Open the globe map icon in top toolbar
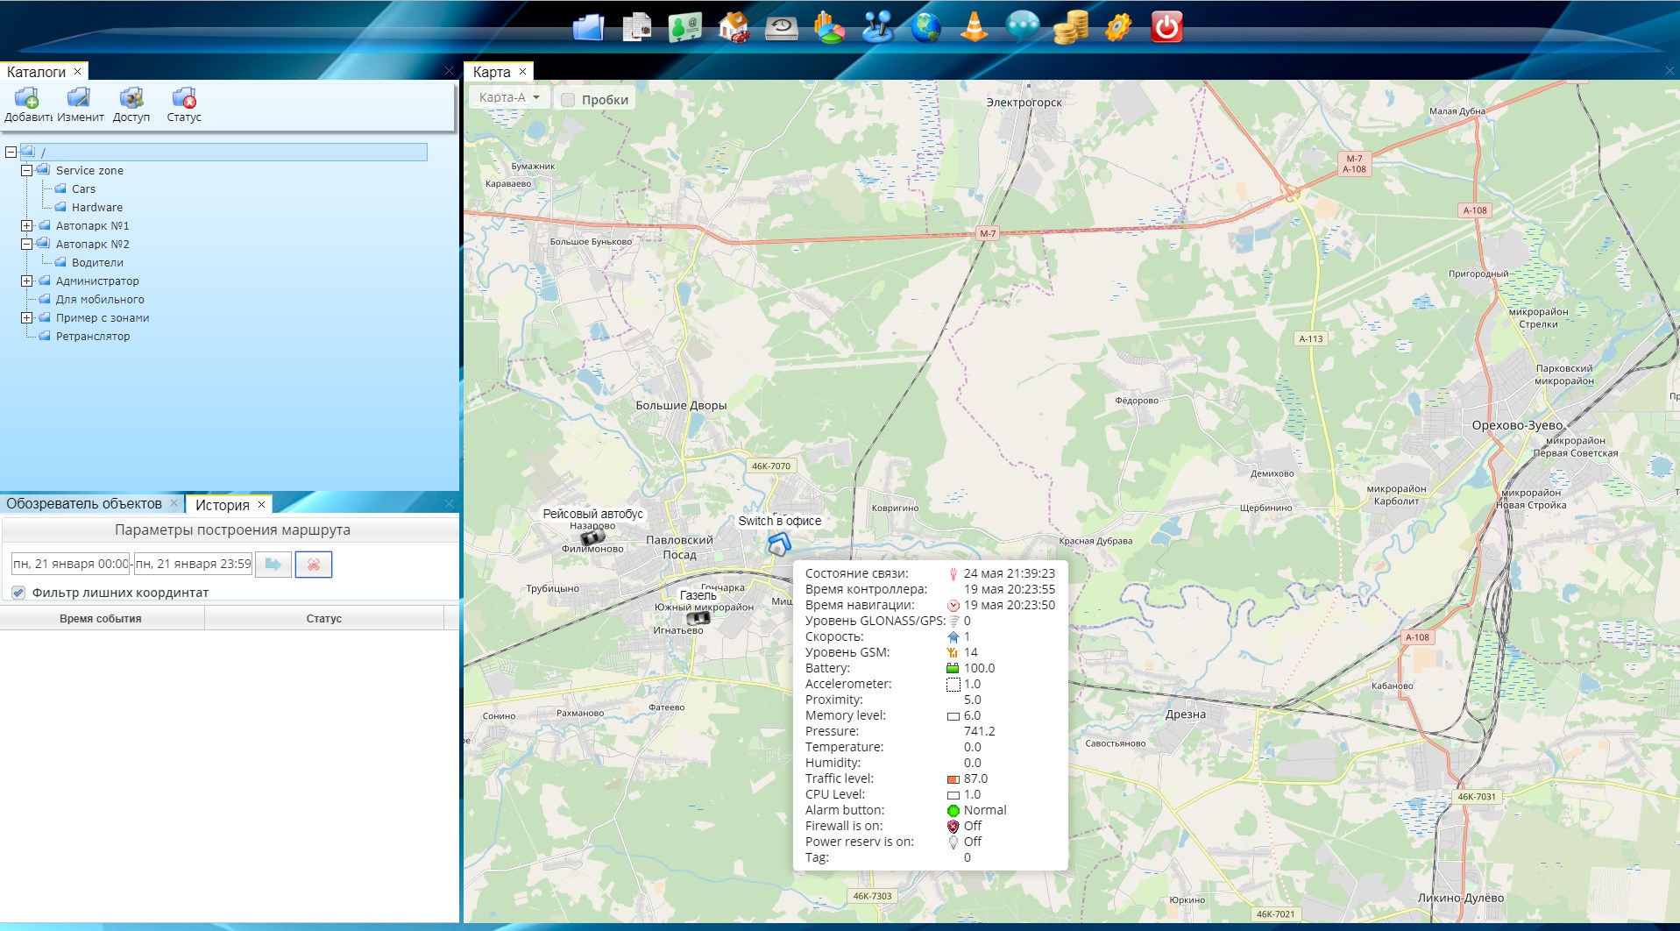Image resolution: width=1680 pixels, height=931 pixels. click(x=925, y=27)
